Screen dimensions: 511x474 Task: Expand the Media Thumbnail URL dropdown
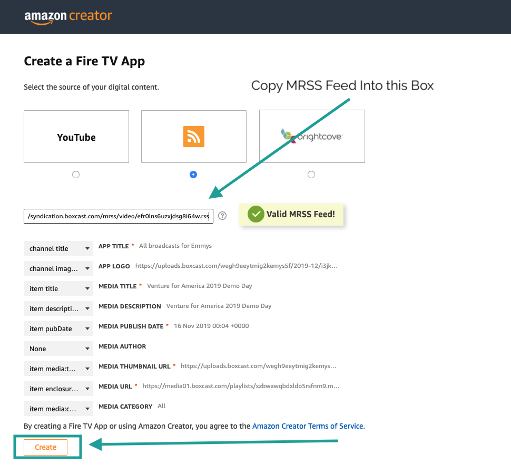point(58,369)
